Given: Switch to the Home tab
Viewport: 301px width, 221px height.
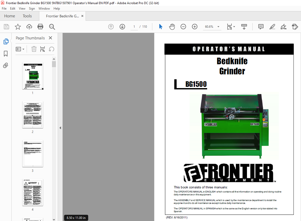Looking at the screenshot, I should coord(10,16).
